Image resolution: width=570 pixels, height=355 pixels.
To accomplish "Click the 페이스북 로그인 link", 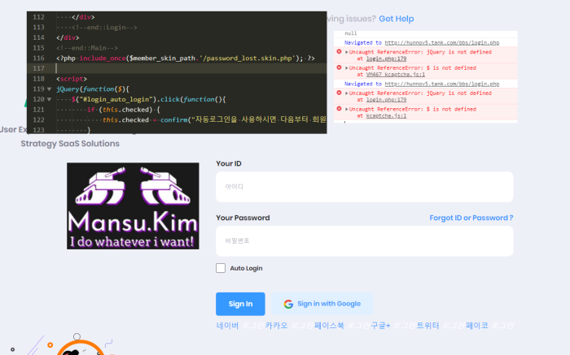I will 342,325.
